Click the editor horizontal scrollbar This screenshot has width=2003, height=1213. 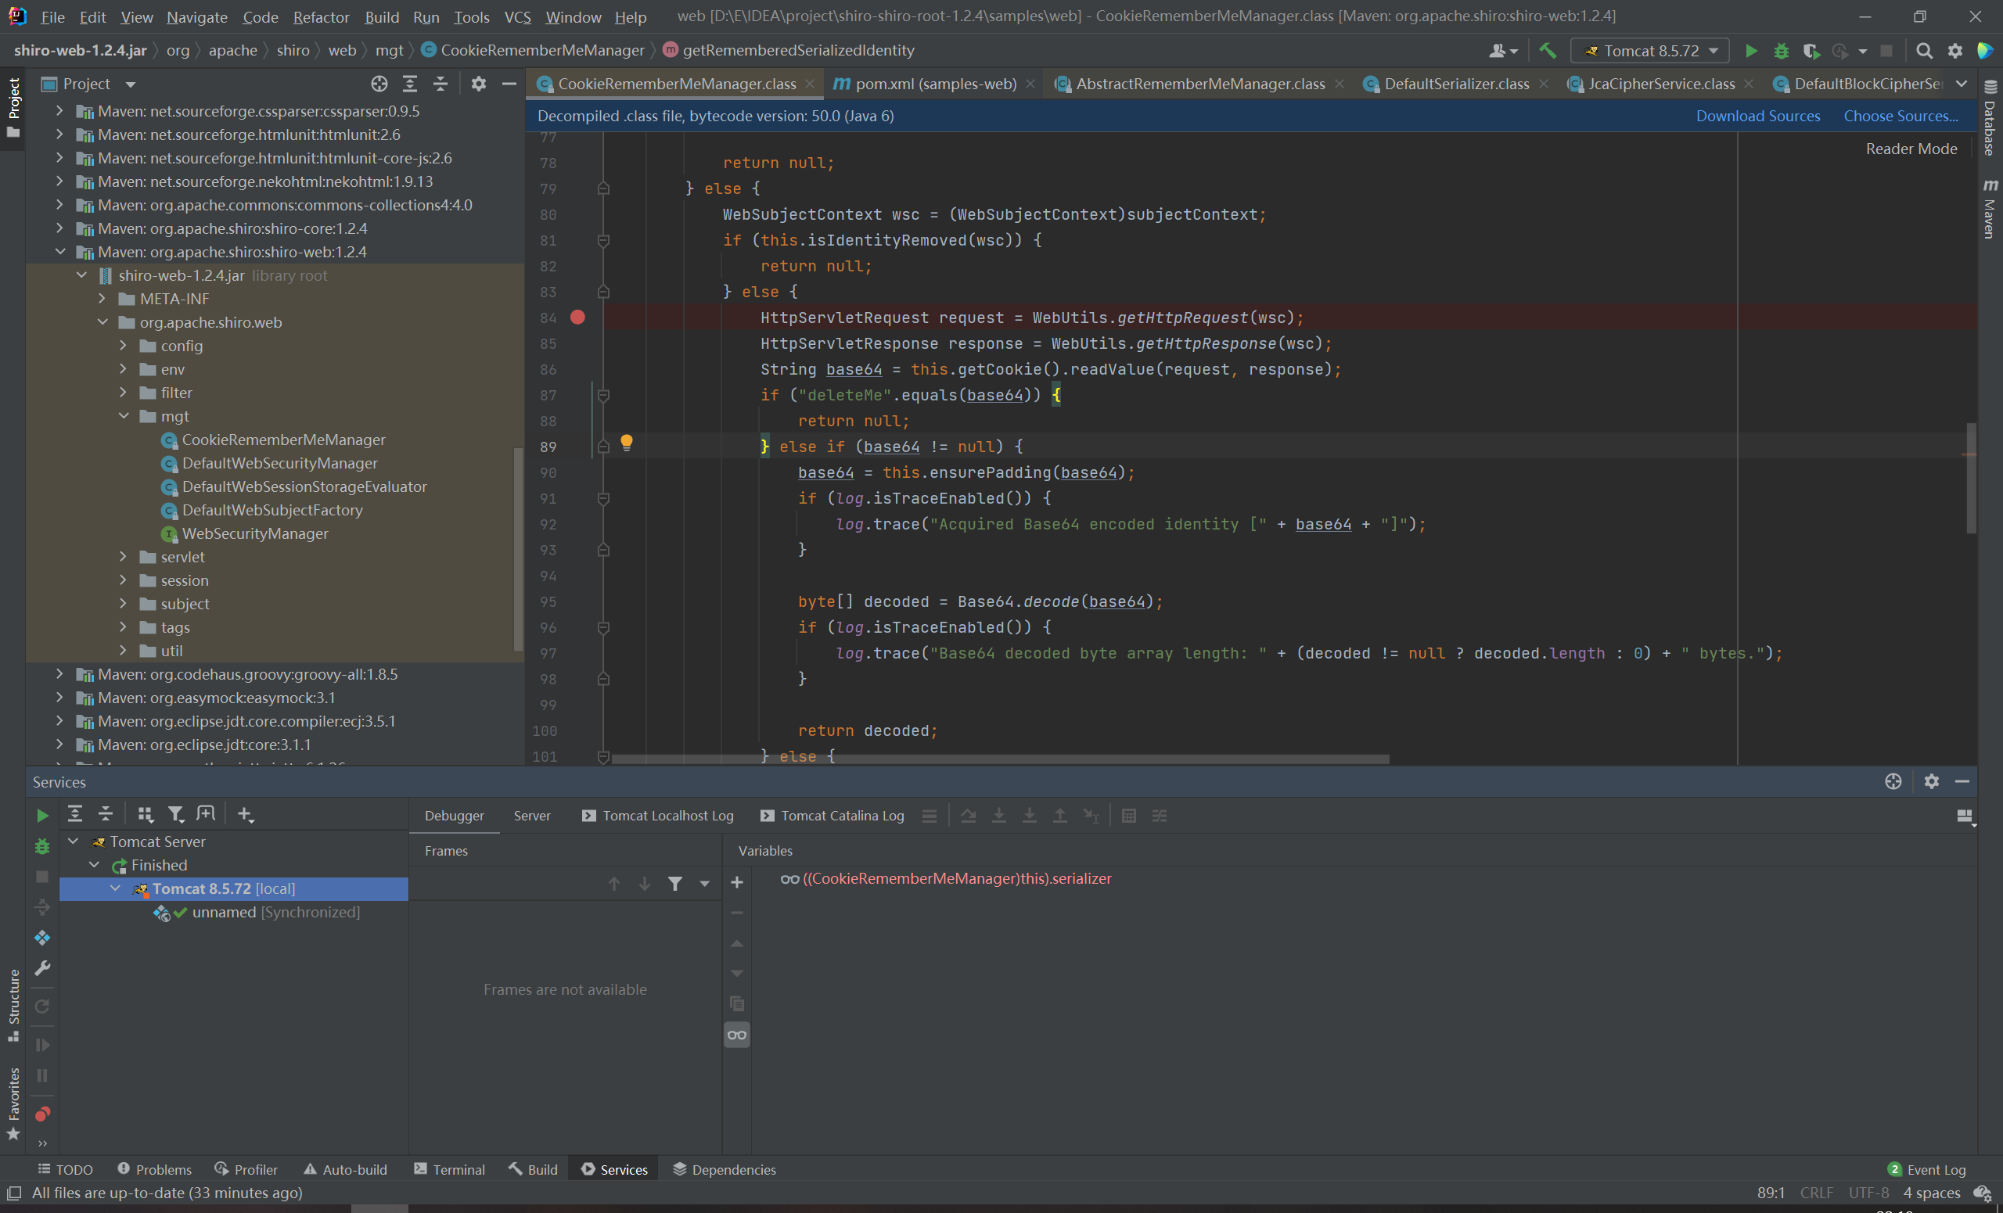[x=1000, y=759]
